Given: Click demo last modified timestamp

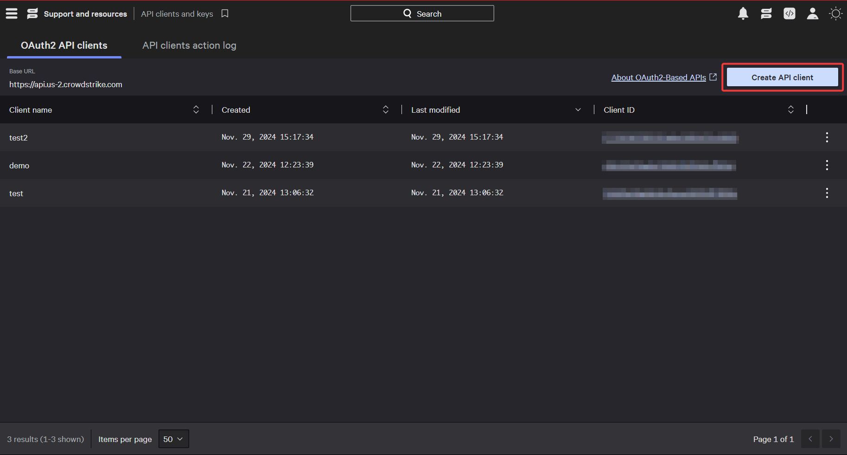Looking at the screenshot, I should coord(457,165).
